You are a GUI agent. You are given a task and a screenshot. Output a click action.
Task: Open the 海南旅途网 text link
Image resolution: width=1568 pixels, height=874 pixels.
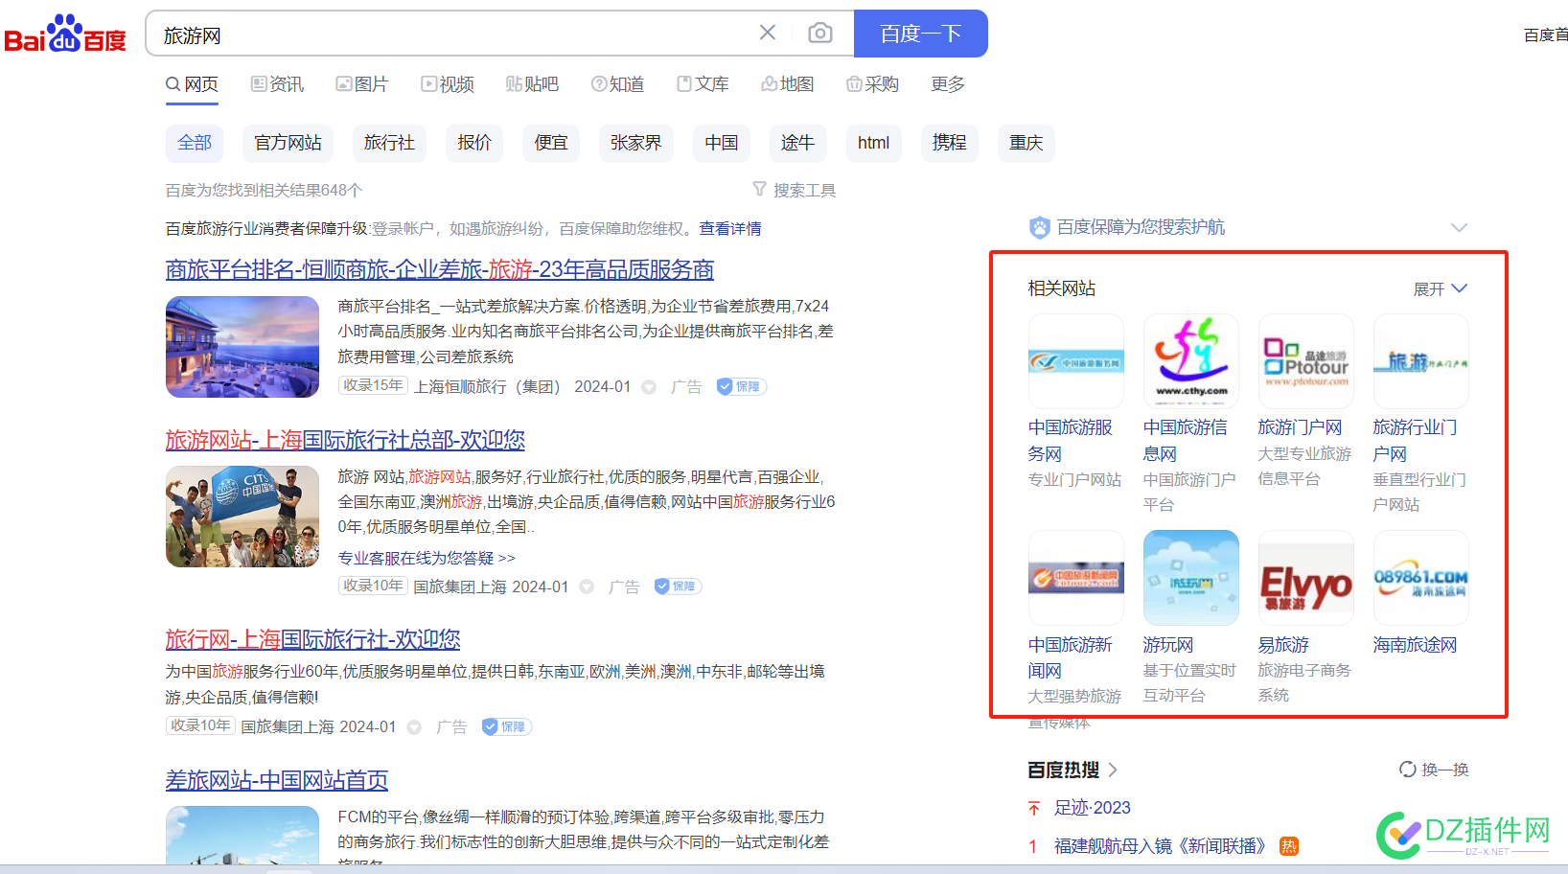tap(1416, 645)
